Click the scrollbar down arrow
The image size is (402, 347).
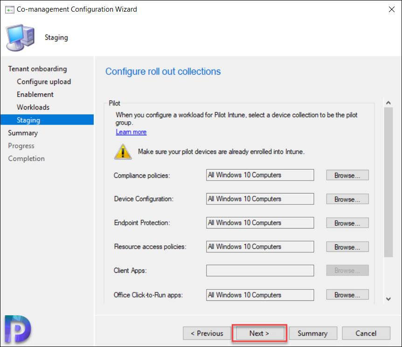tap(388, 299)
